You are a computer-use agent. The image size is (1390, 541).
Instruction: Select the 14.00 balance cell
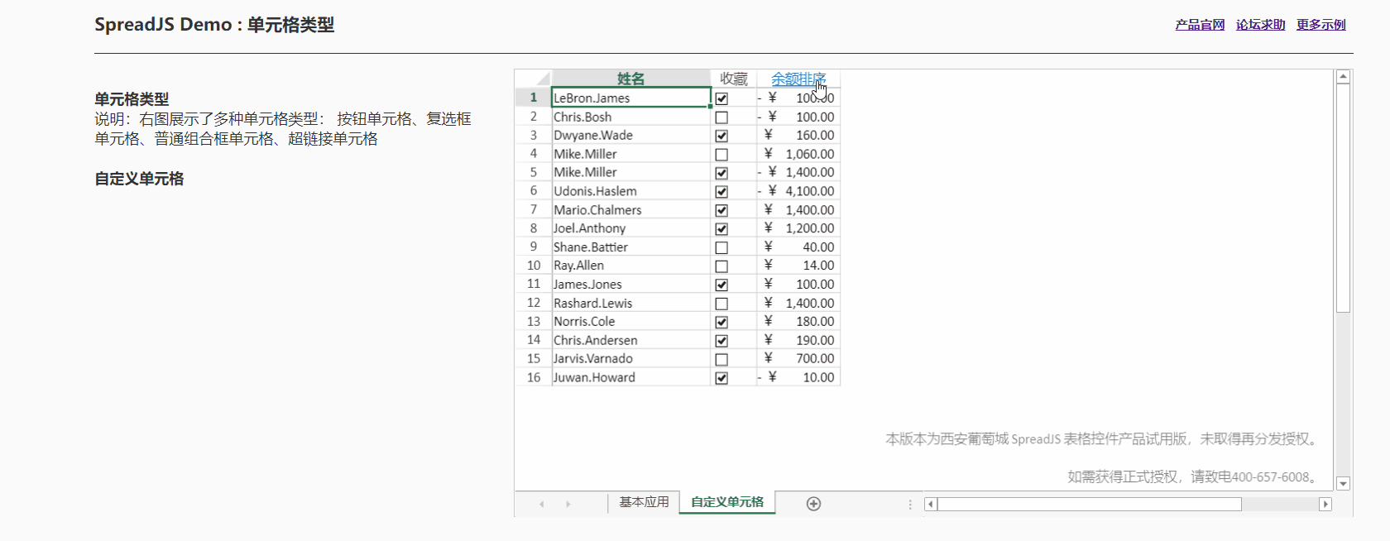pyautogui.click(x=798, y=266)
